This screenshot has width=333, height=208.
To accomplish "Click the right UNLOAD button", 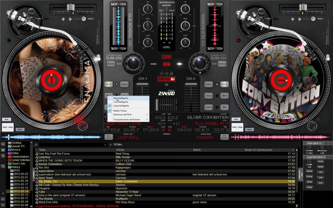I will [222, 64].
